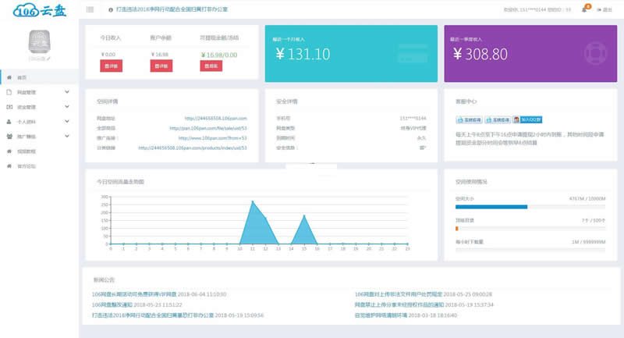Expand the 推广赚钱 chevron
This screenshot has width=624, height=338.
click(x=68, y=137)
